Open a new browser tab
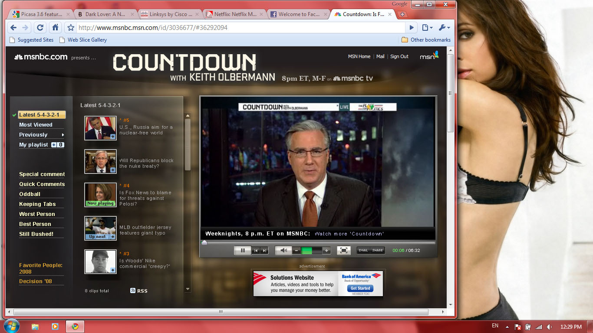593x333 pixels. pos(402,14)
